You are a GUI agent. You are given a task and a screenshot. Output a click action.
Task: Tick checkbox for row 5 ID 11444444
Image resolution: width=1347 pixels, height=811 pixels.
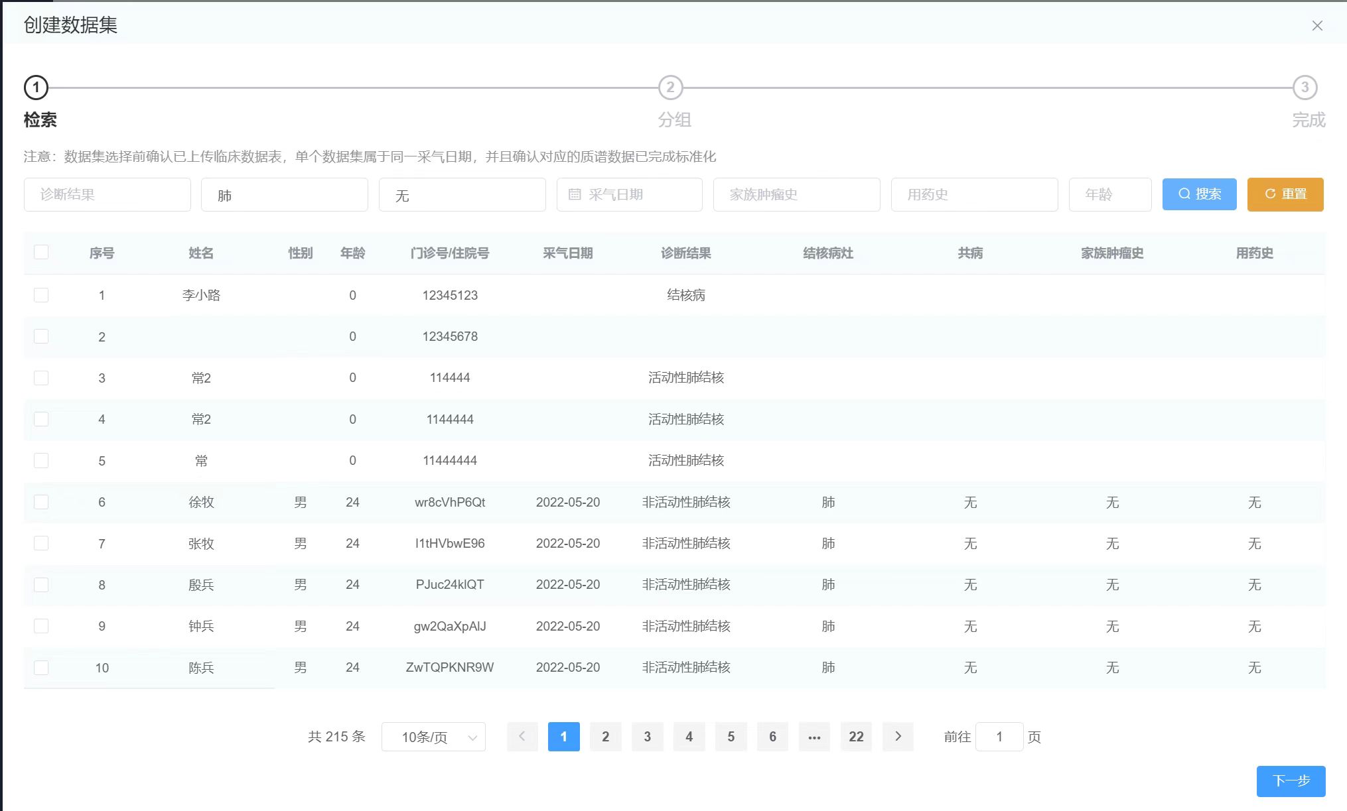pos(41,460)
